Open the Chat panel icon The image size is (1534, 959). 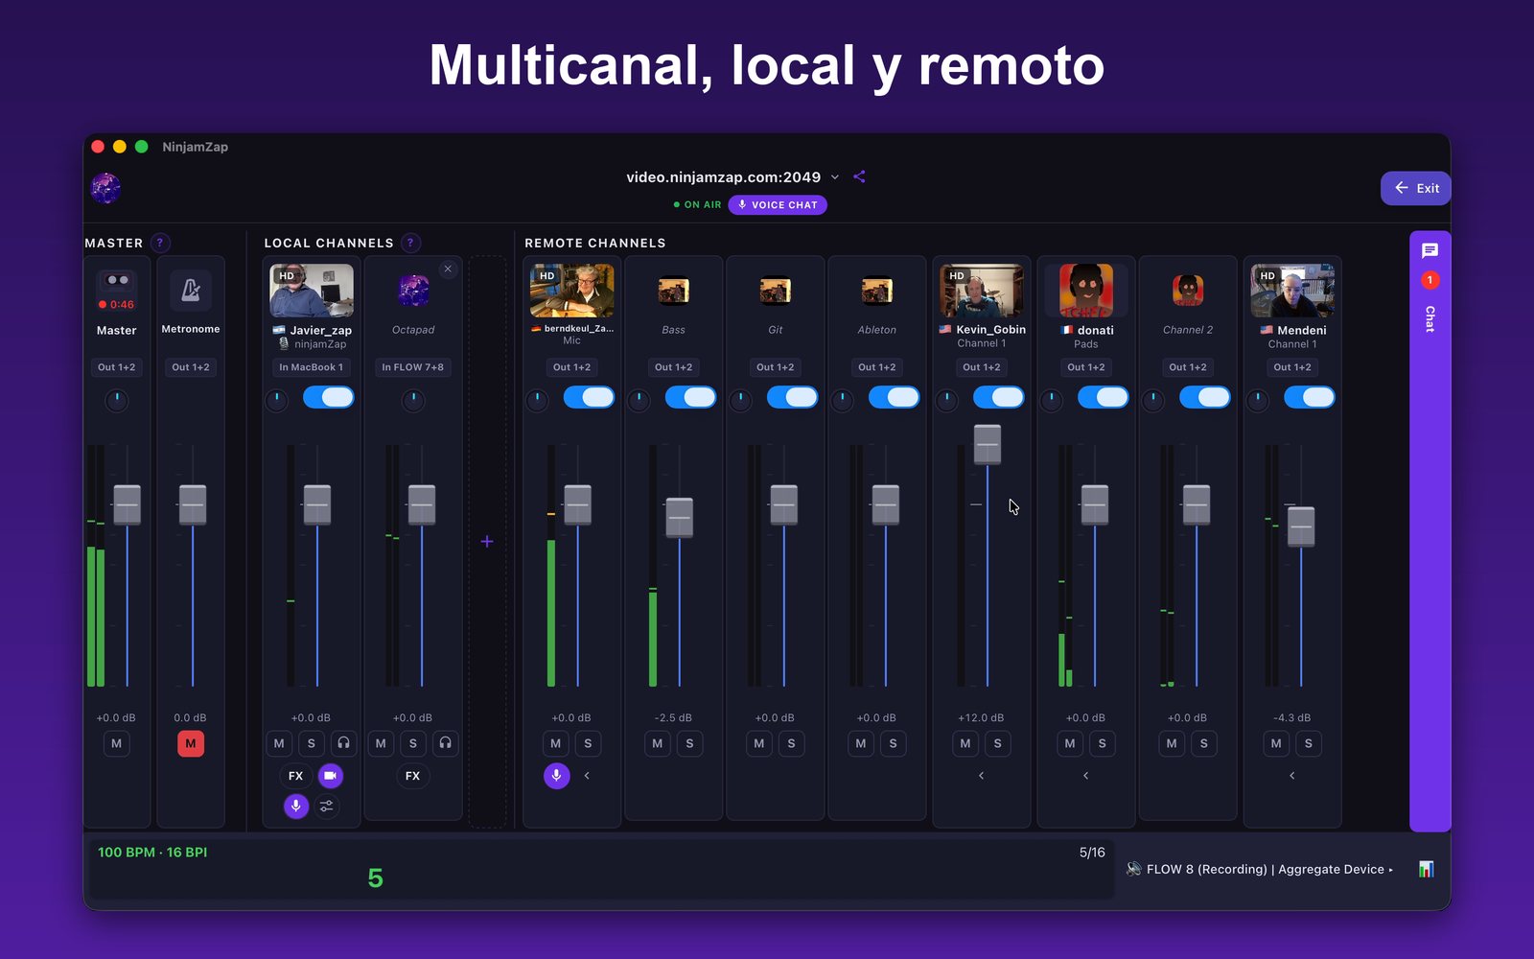tap(1429, 251)
